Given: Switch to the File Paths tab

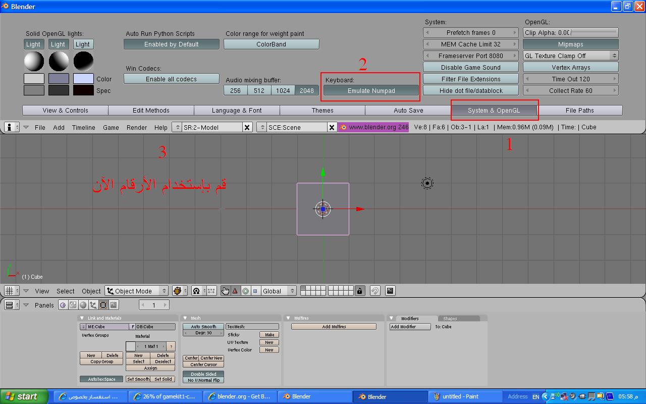Looking at the screenshot, I should click(580, 111).
